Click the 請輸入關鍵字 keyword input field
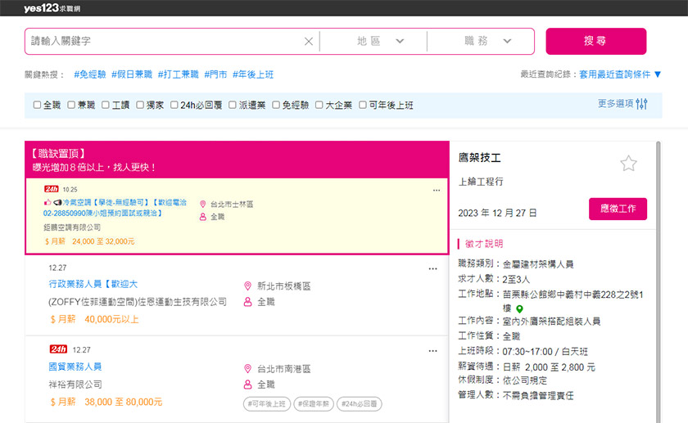The height and width of the screenshot is (423, 688). tap(164, 42)
